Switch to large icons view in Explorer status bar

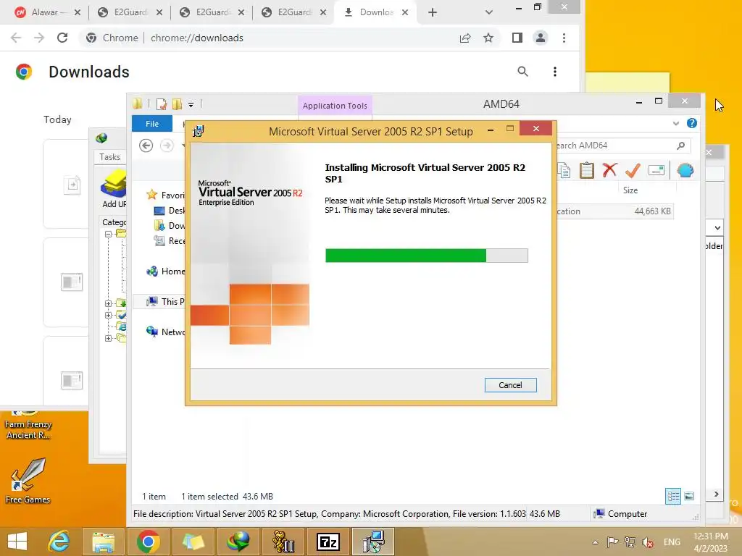pyautogui.click(x=689, y=496)
